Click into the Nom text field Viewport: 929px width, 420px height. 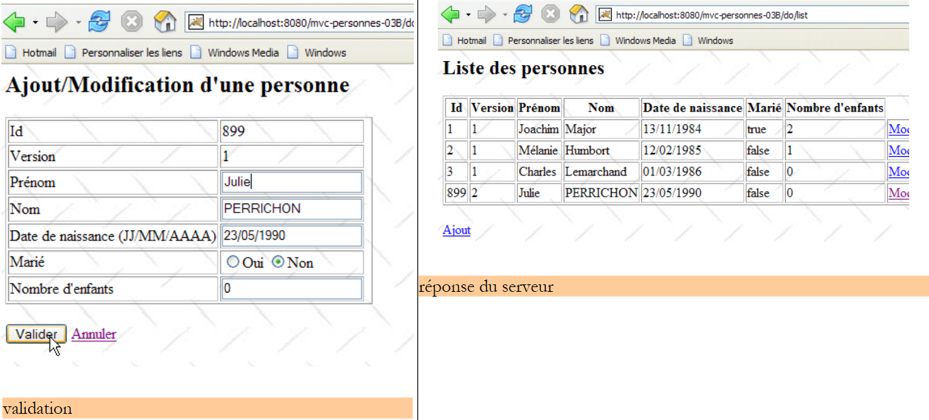pyautogui.click(x=292, y=209)
